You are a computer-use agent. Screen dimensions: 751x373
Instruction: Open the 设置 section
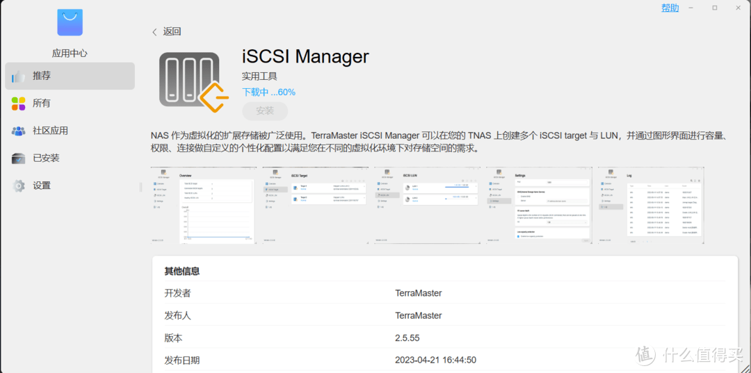70,185
